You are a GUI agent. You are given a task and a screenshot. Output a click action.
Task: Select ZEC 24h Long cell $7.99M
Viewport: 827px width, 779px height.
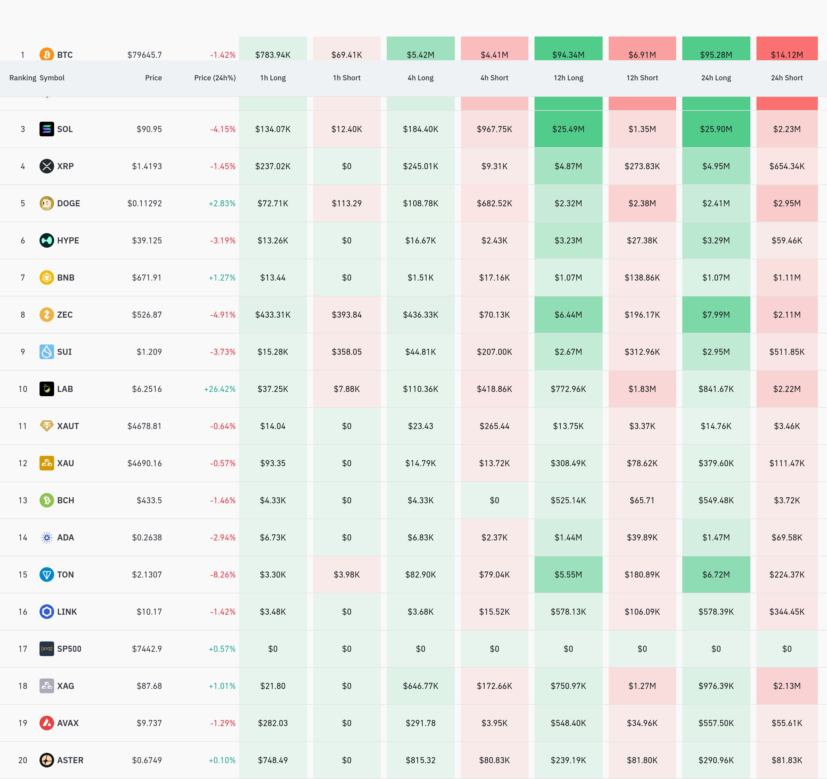click(716, 314)
